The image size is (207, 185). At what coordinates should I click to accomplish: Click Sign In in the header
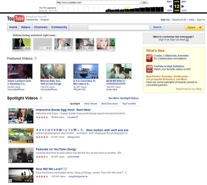pyautogui.click(x=201, y=20)
